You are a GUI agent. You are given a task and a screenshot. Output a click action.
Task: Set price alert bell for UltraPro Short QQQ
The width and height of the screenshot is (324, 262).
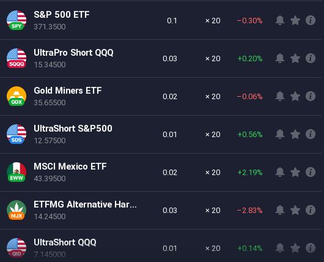(280, 58)
